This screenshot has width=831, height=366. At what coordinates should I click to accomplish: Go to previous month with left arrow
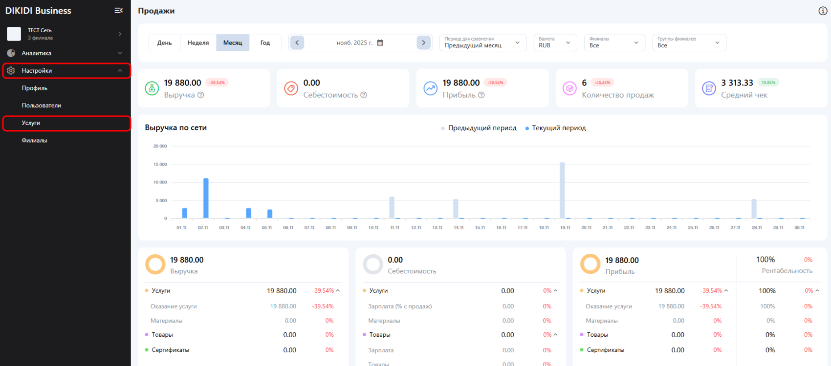click(297, 43)
